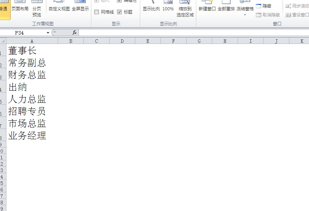
Task: Select column J header
Action: click(276, 41)
